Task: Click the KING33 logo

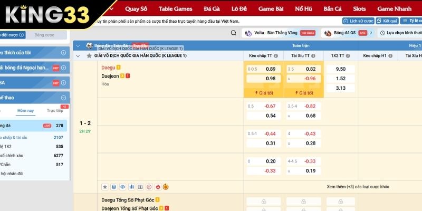Action: click(47, 14)
